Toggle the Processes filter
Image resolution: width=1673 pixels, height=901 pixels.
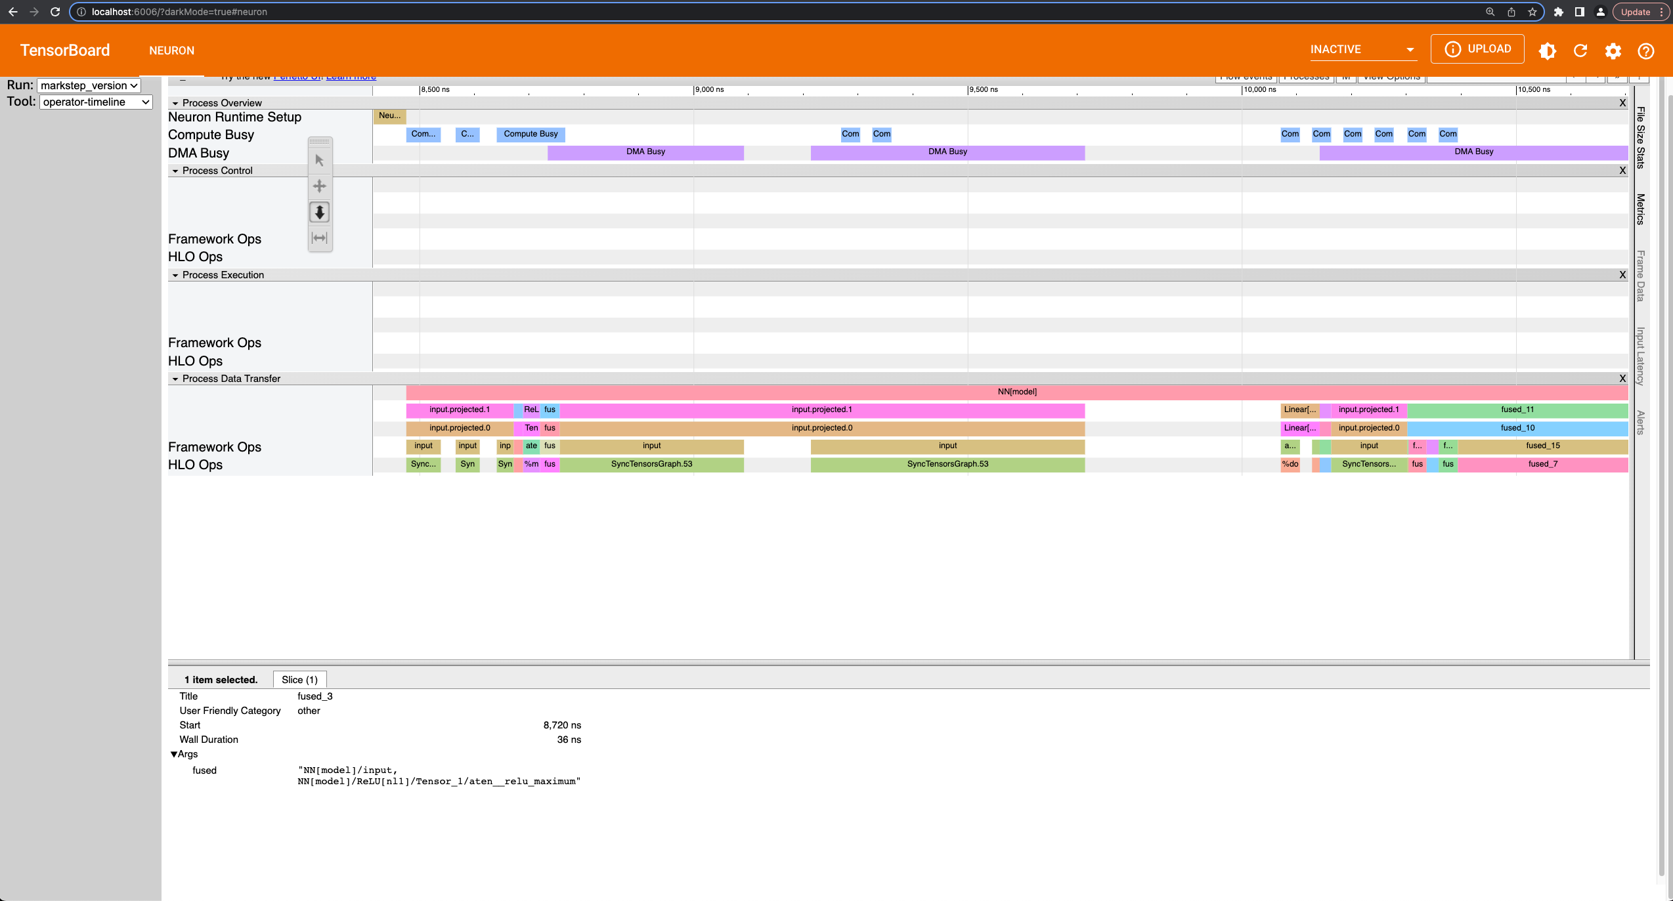(1305, 76)
